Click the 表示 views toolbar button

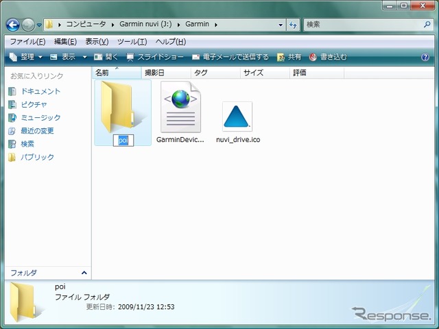(63, 57)
